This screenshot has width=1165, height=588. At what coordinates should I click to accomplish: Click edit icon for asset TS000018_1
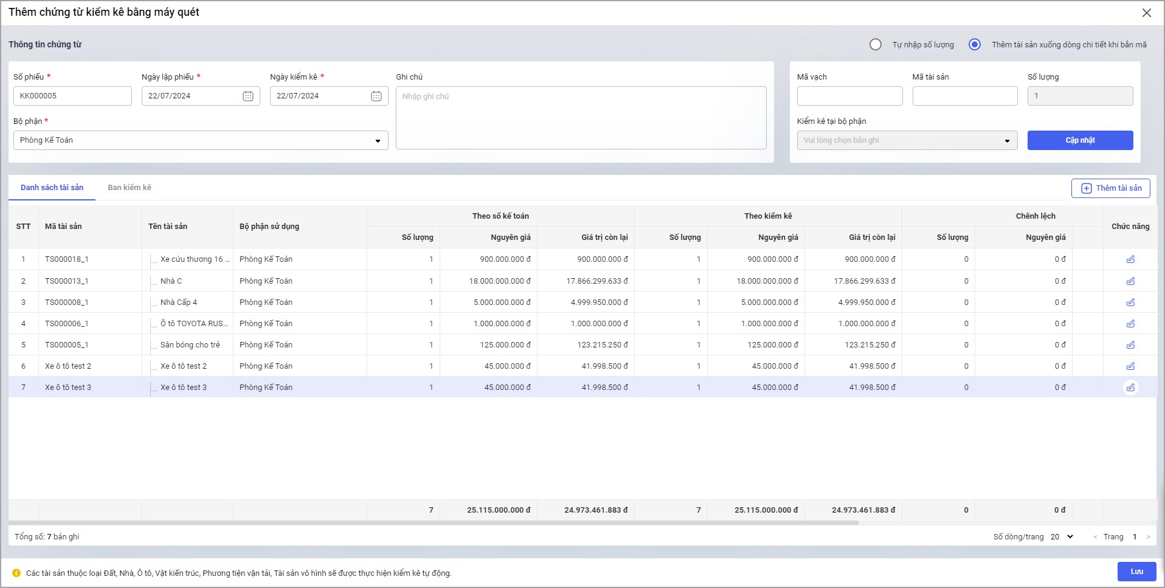click(x=1130, y=259)
